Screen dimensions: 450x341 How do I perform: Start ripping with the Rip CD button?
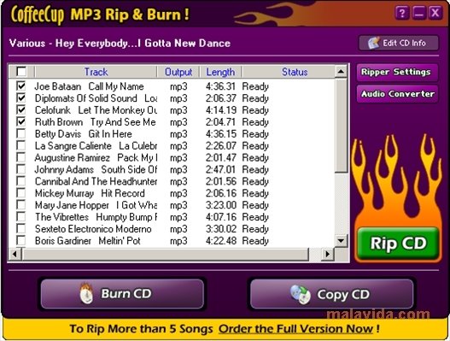(x=398, y=244)
